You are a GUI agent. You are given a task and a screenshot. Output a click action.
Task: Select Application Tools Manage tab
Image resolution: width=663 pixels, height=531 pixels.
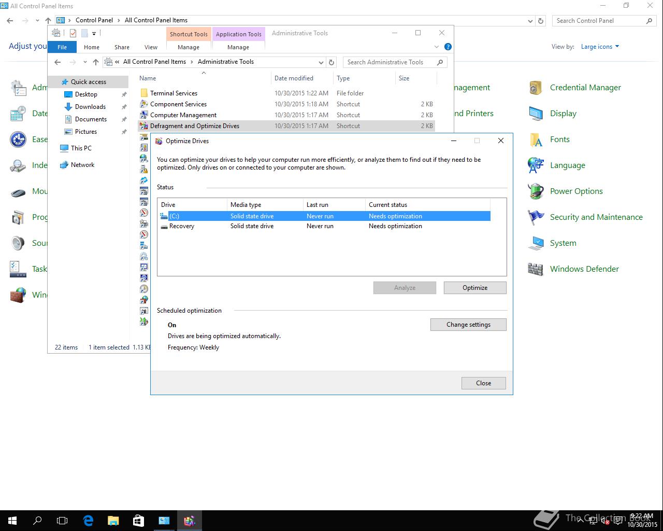tap(238, 47)
